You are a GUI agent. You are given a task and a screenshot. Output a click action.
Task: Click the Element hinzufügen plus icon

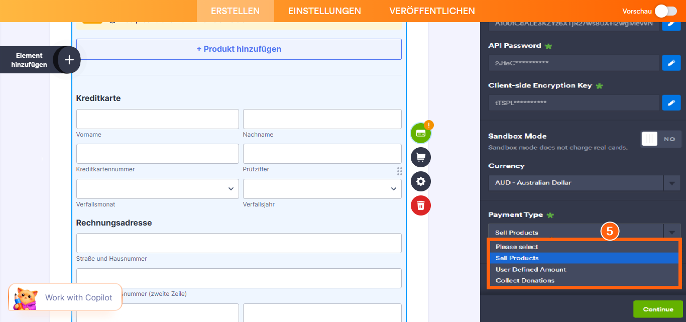point(68,60)
